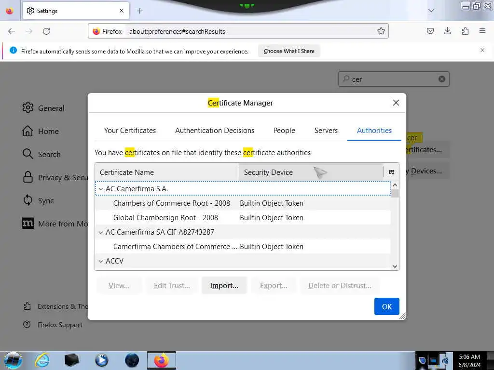
Task: Click Choose What I Share button
Action: coord(289,51)
